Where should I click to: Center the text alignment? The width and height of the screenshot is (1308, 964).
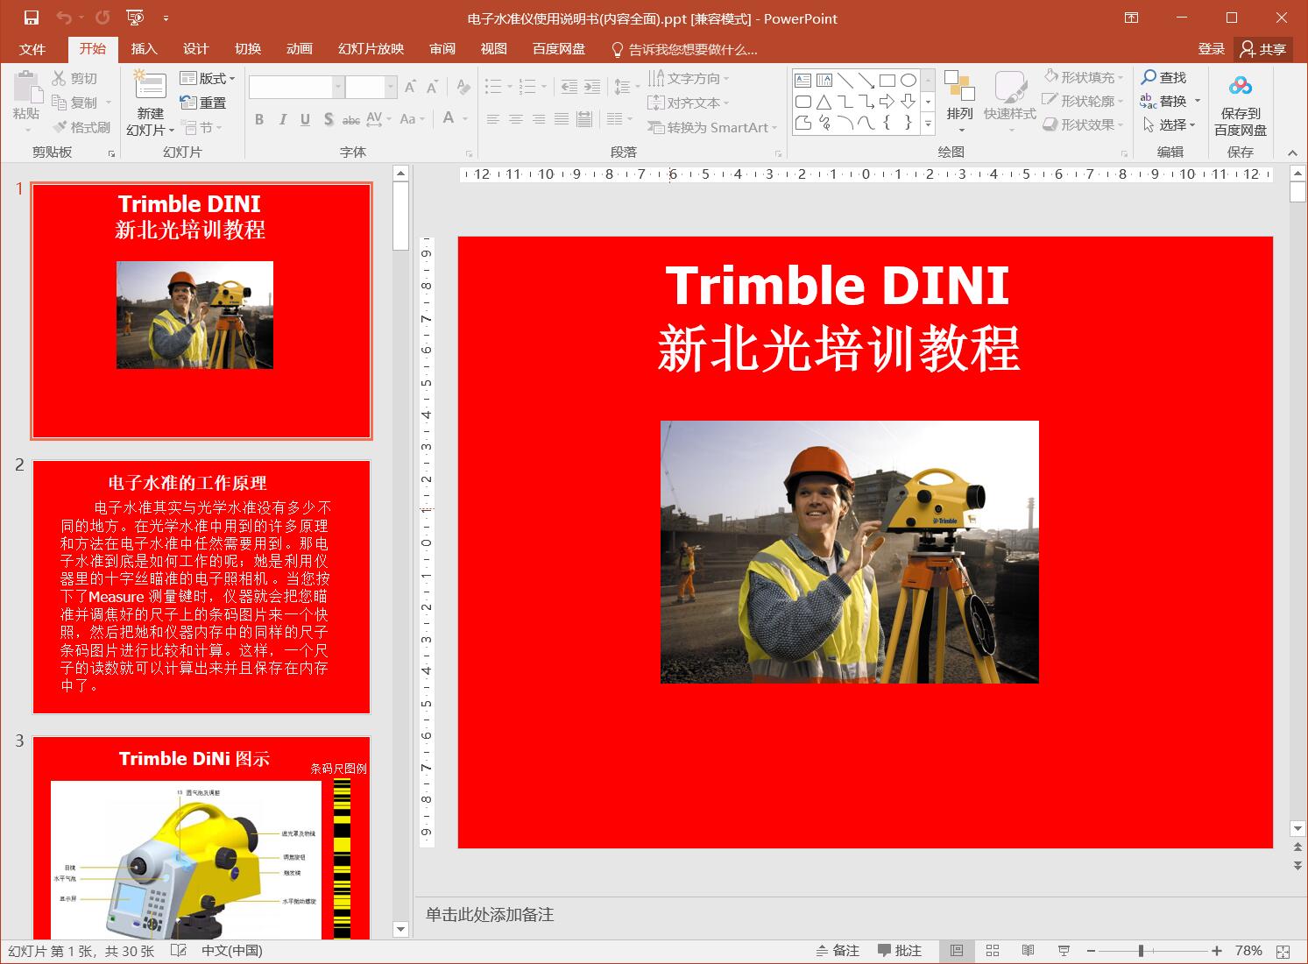516,119
